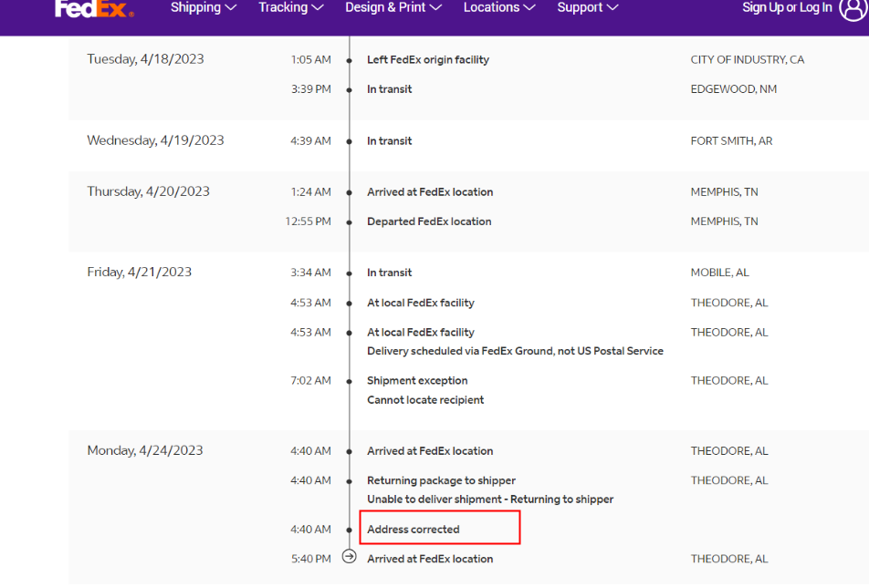Image resolution: width=869 pixels, height=587 pixels.
Task: Select the highlighted Address corrected entry
Action: (x=414, y=530)
